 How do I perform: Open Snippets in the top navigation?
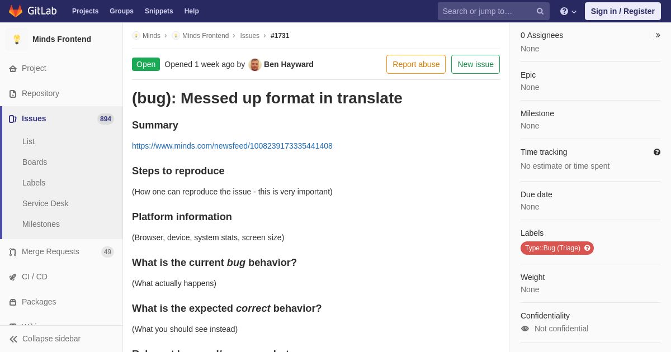click(159, 11)
